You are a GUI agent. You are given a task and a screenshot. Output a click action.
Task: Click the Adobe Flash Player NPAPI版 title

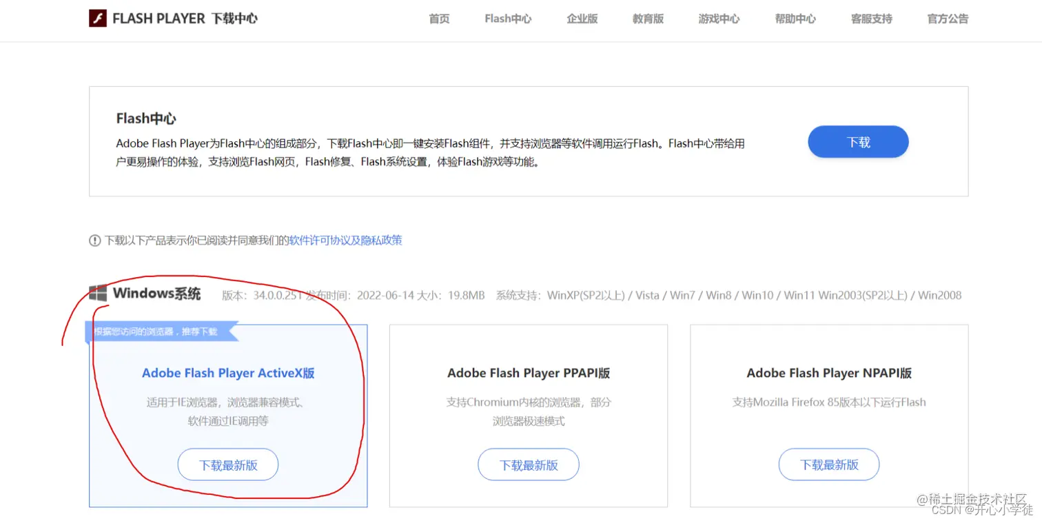point(828,373)
